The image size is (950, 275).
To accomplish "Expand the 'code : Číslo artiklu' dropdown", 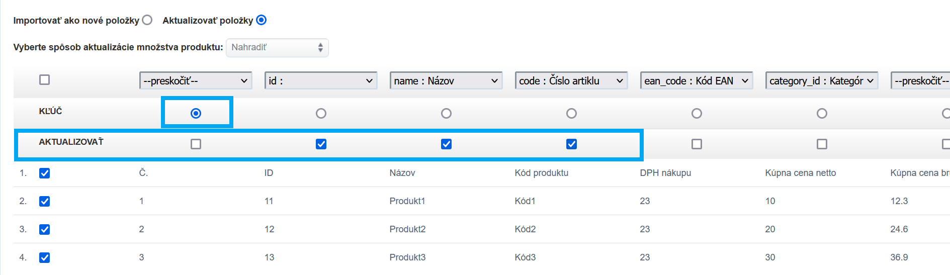I will tap(571, 80).
